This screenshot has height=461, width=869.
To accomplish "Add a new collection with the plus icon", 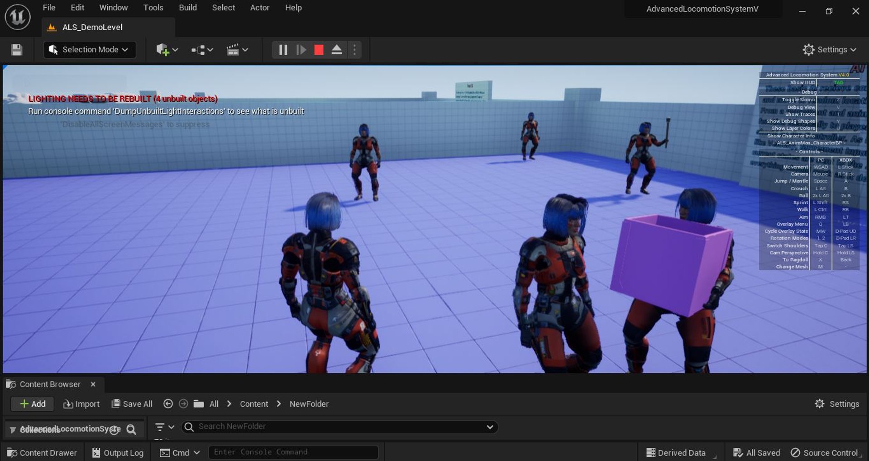I will [115, 429].
